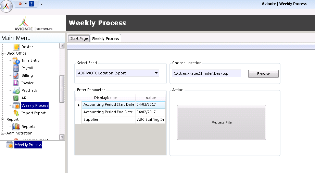Click the Choose Location path field
The image size is (315, 173).
pos(206,73)
